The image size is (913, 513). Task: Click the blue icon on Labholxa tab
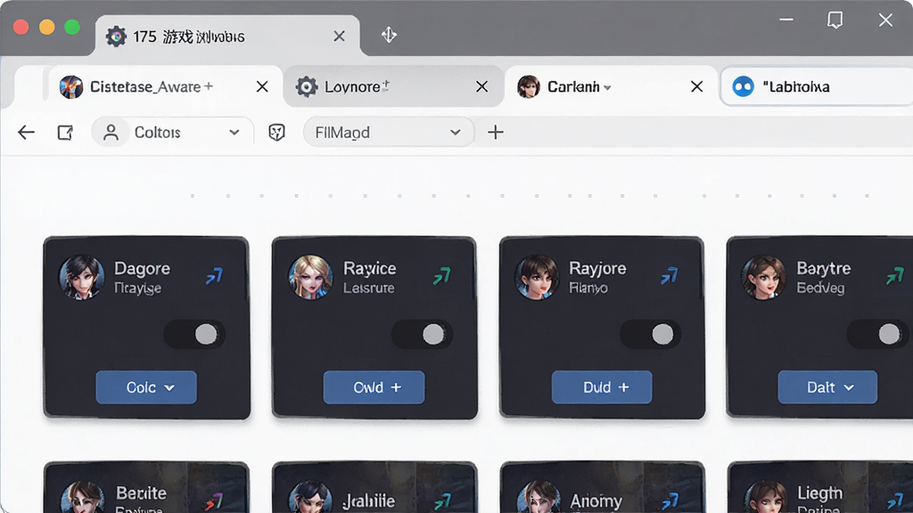743,86
